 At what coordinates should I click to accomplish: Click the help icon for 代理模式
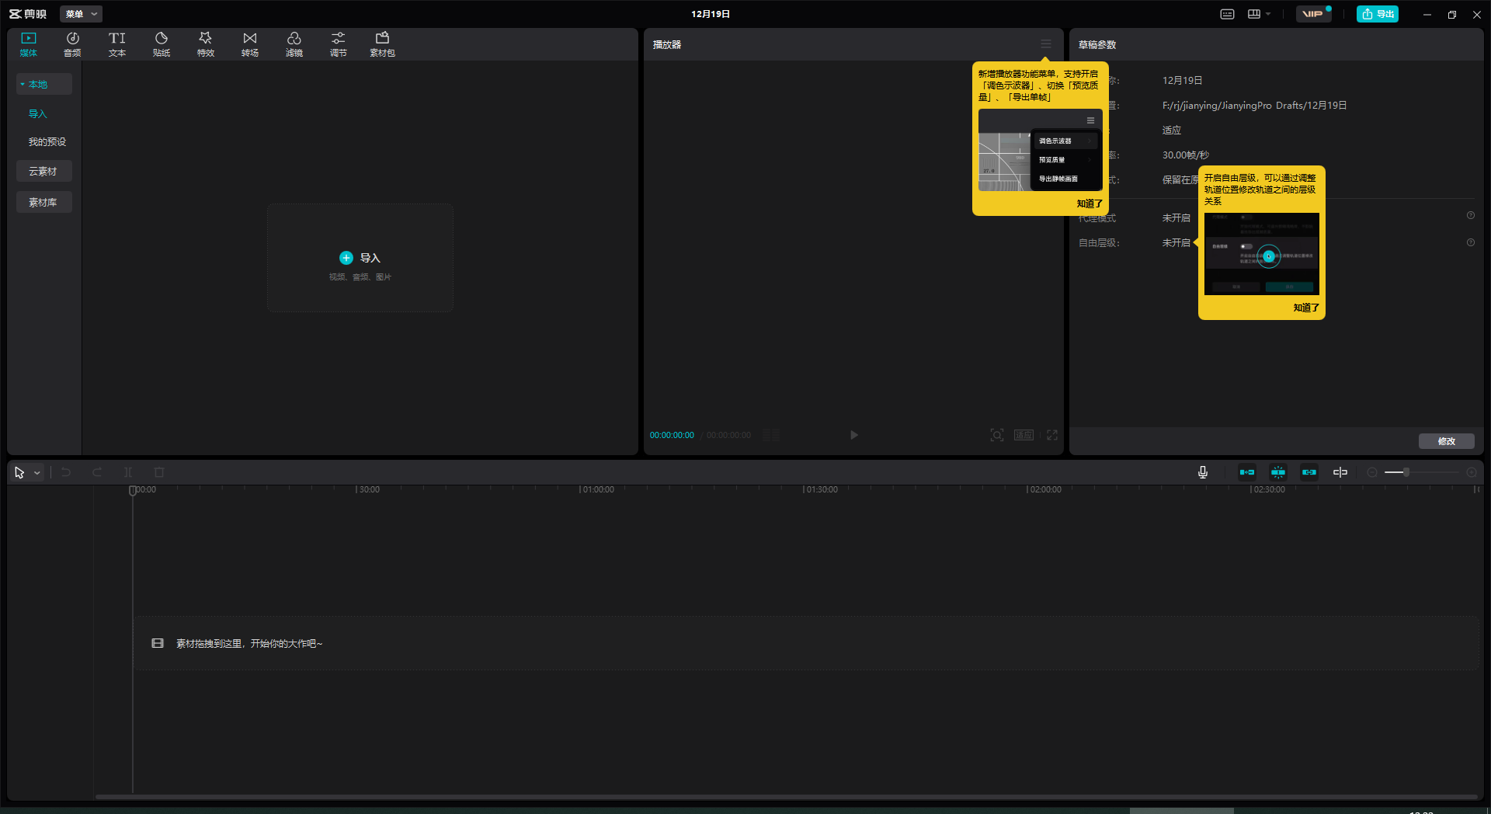pyautogui.click(x=1471, y=215)
